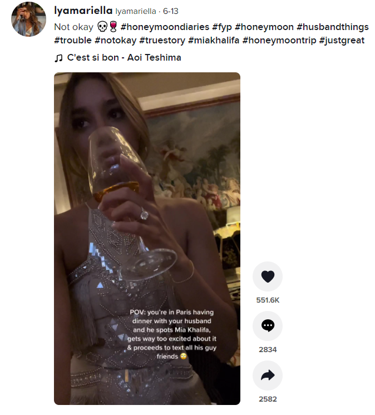Screen dimensions: 375x415
Task: Open the #honeymoon hashtag
Action: (x=264, y=27)
